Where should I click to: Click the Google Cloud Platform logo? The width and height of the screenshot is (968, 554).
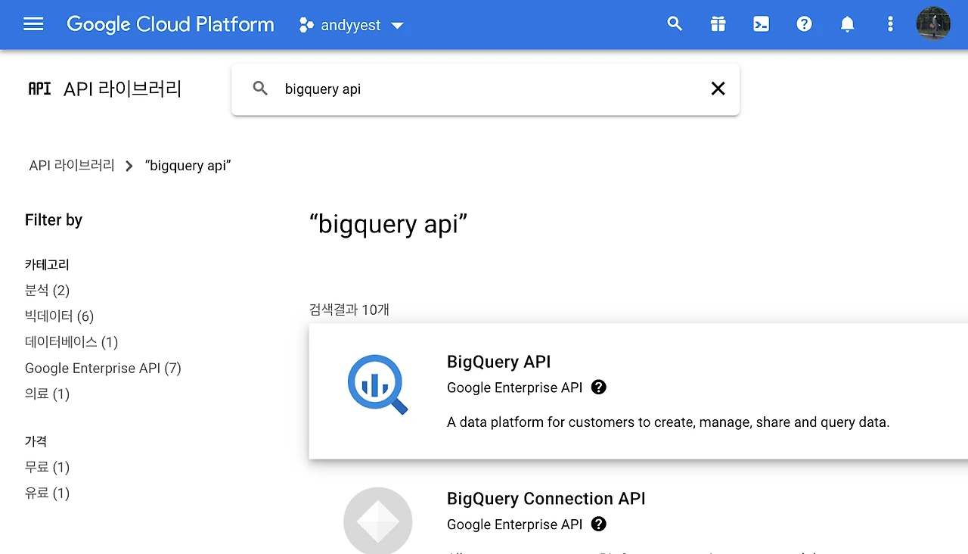pyautogui.click(x=170, y=24)
